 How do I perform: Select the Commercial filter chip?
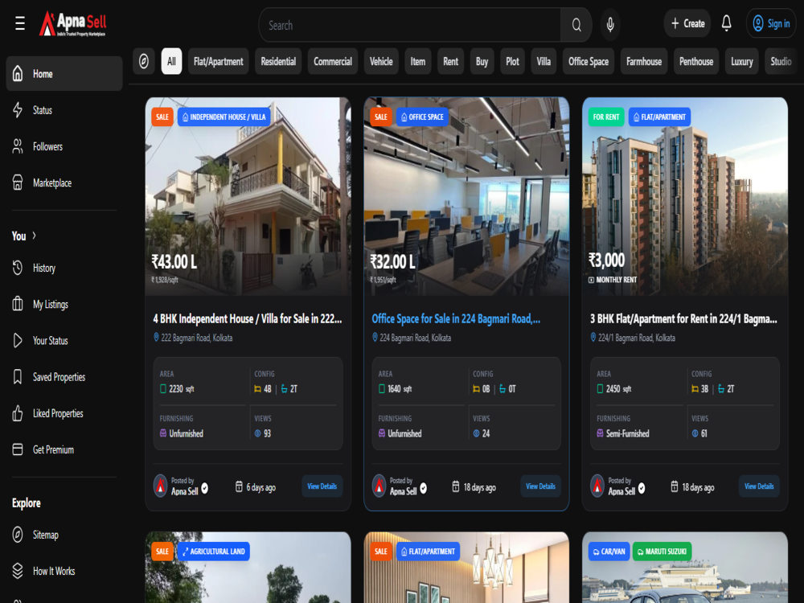(x=333, y=62)
